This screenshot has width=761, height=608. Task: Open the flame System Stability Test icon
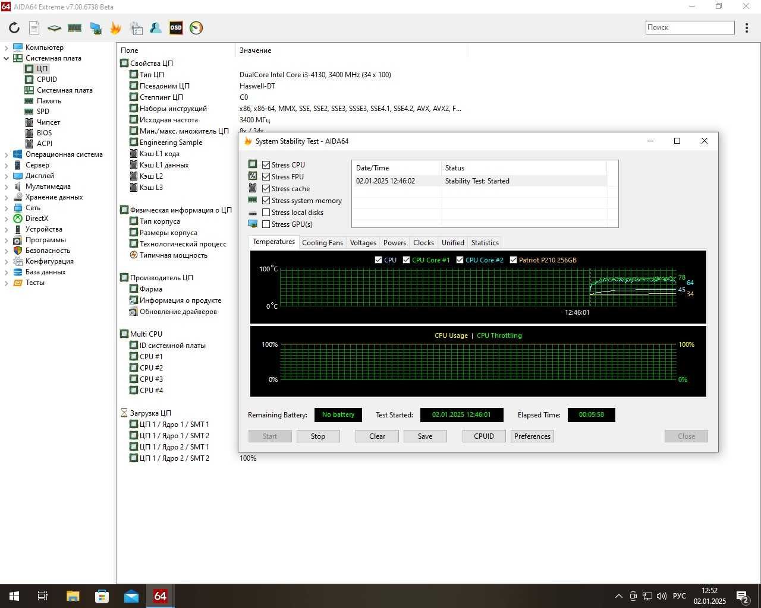pos(115,27)
